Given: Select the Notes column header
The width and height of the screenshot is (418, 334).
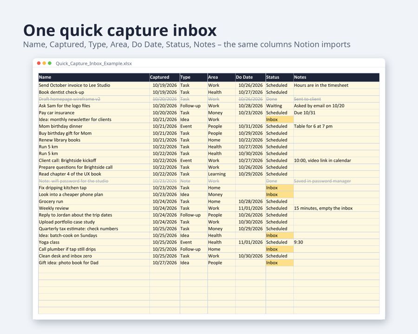Looking at the screenshot, I should tap(336, 77).
